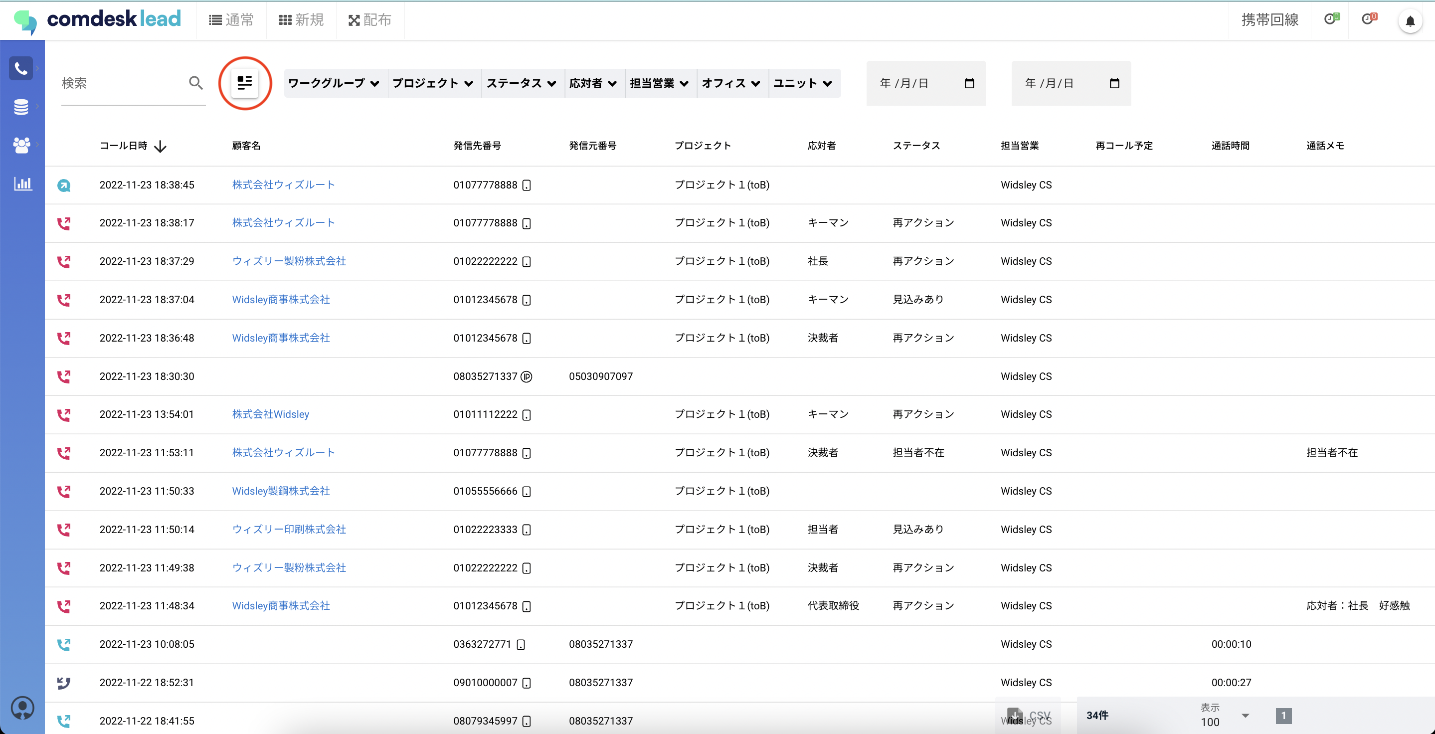Switch to the 配布 tab
Image resolution: width=1435 pixels, height=734 pixels.
click(370, 20)
